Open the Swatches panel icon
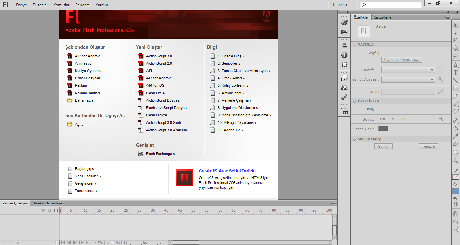This screenshot has height=245, width=460. click(x=344, y=32)
